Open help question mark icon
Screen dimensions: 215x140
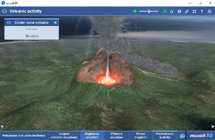click(202, 11)
